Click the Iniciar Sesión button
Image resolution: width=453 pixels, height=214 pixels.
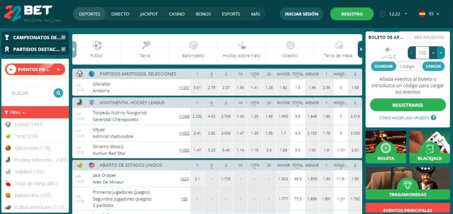pyautogui.click(x=301, y=14)
